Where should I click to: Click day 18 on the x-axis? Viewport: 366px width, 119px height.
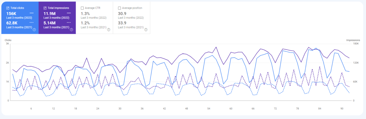(x=75, y=108)
